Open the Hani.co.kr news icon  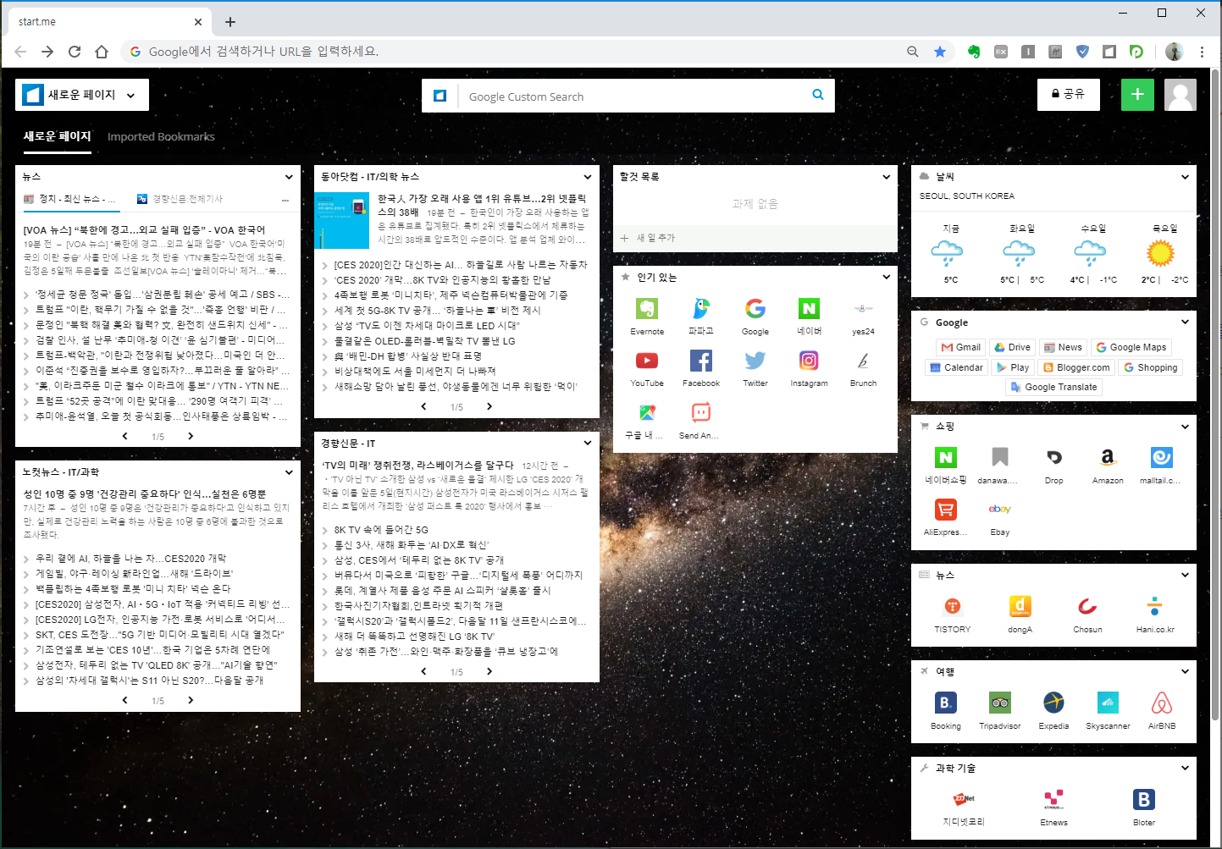pyautogui.click(x=1155, y=606)
